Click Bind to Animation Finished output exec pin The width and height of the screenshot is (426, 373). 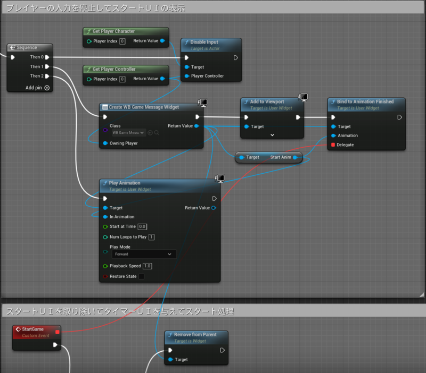399,117
